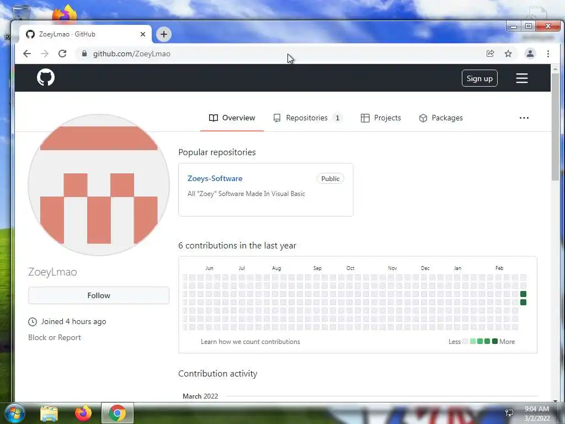Click the March 2022 activity label

click(200, 396)
